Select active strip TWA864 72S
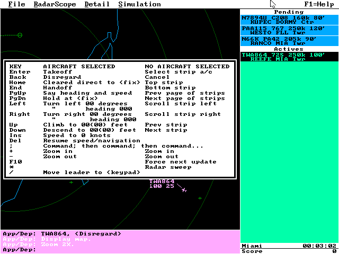 289,57
